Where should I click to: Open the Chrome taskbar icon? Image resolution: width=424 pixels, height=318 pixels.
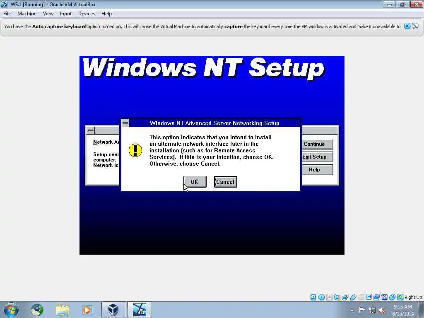(37, 310)
